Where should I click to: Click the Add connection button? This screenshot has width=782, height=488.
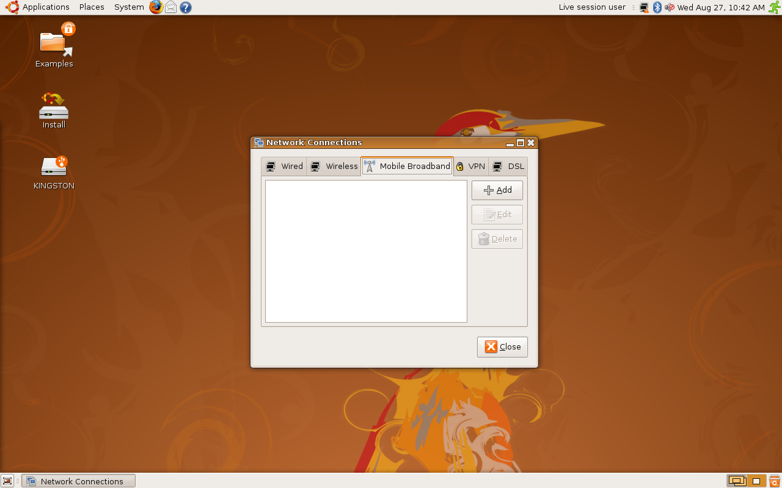497,190
